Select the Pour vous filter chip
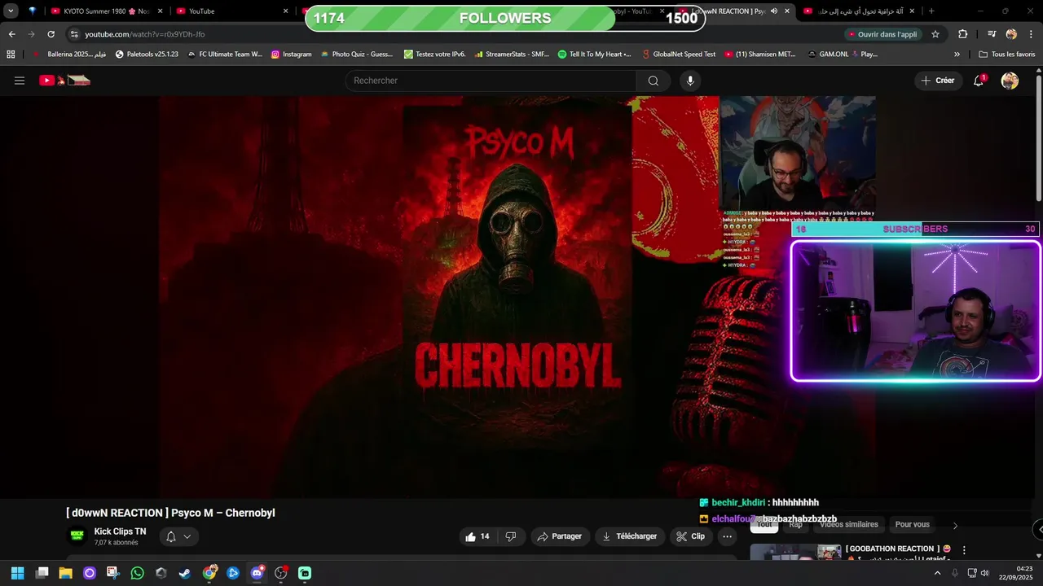Image resolution: width=1043 pixels, height=586 pixels. 912,525
